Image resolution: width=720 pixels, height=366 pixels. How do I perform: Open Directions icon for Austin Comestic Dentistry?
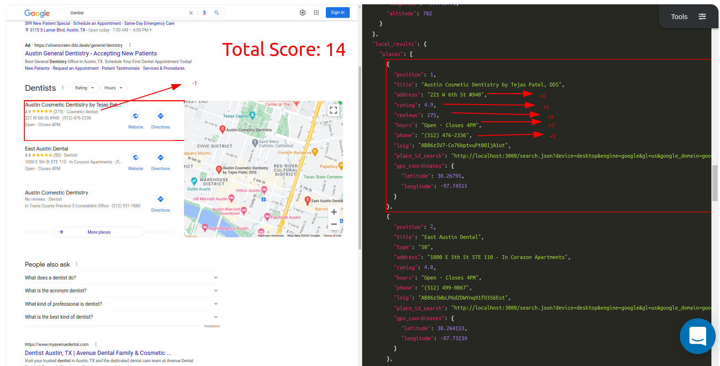tap(161, 199)
